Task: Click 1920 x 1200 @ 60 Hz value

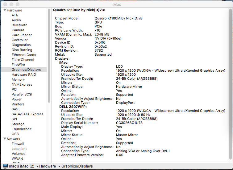Action: 133,115
